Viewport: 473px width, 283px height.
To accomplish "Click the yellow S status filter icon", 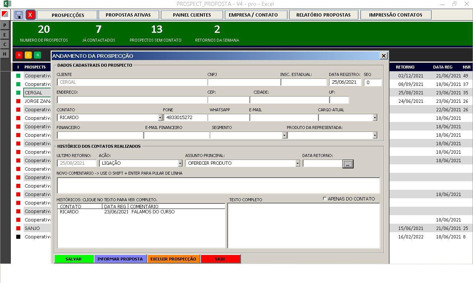I will (28, 55).
